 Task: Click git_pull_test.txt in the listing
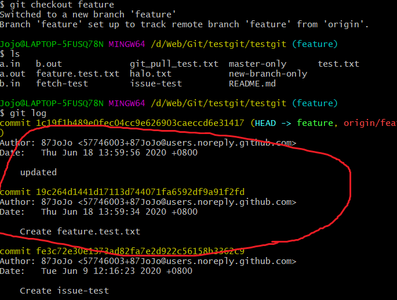point(174,64)
